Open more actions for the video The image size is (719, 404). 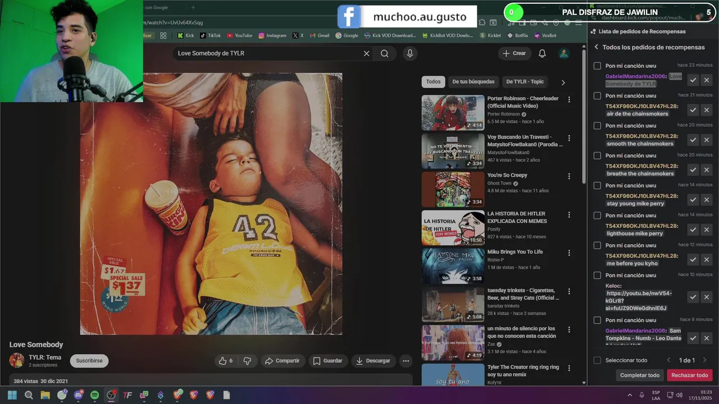[x=406, y=361]
